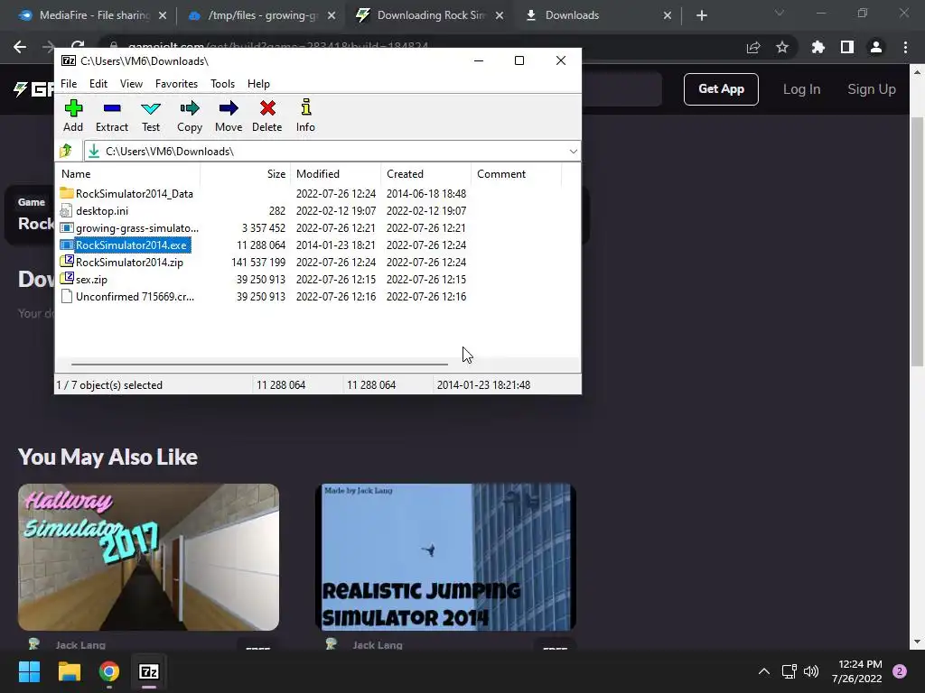This screenshot has height=693, width=925.
Task: Open the Tools menu in 7-Zip
Action: point(222,84)
